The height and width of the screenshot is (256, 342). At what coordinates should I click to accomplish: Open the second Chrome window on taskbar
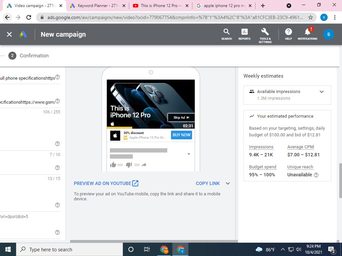180,249
